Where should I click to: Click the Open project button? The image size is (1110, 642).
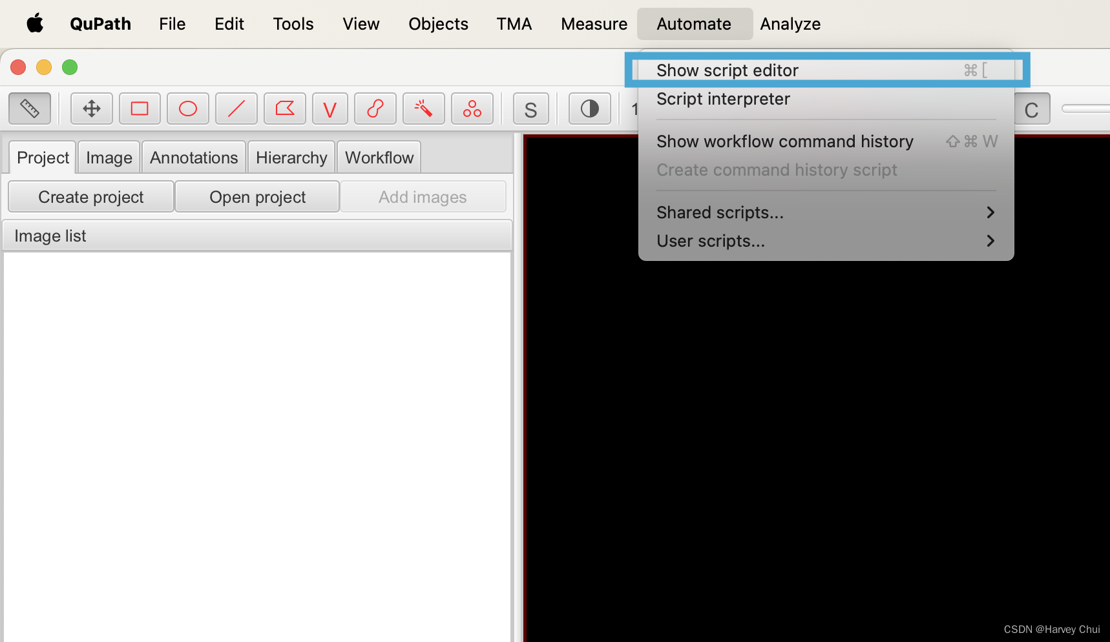click(x=257, y=197)
